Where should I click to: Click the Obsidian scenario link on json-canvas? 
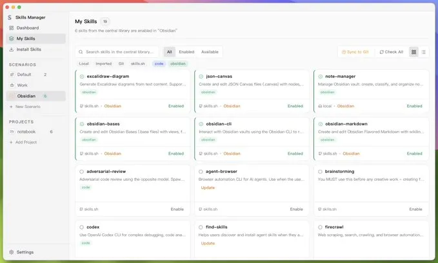232,106
